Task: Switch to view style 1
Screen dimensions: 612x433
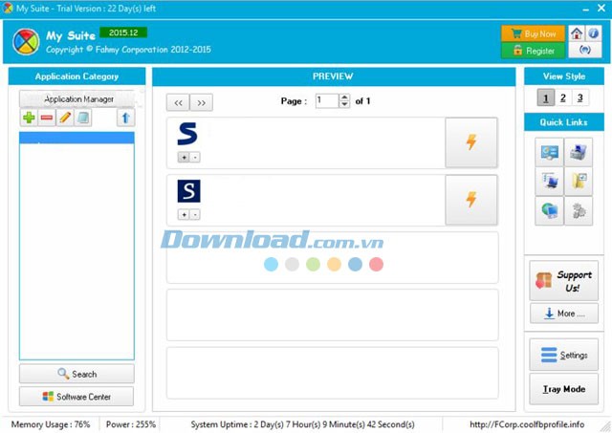Action: pyautogui.click(x=545, y=97)
